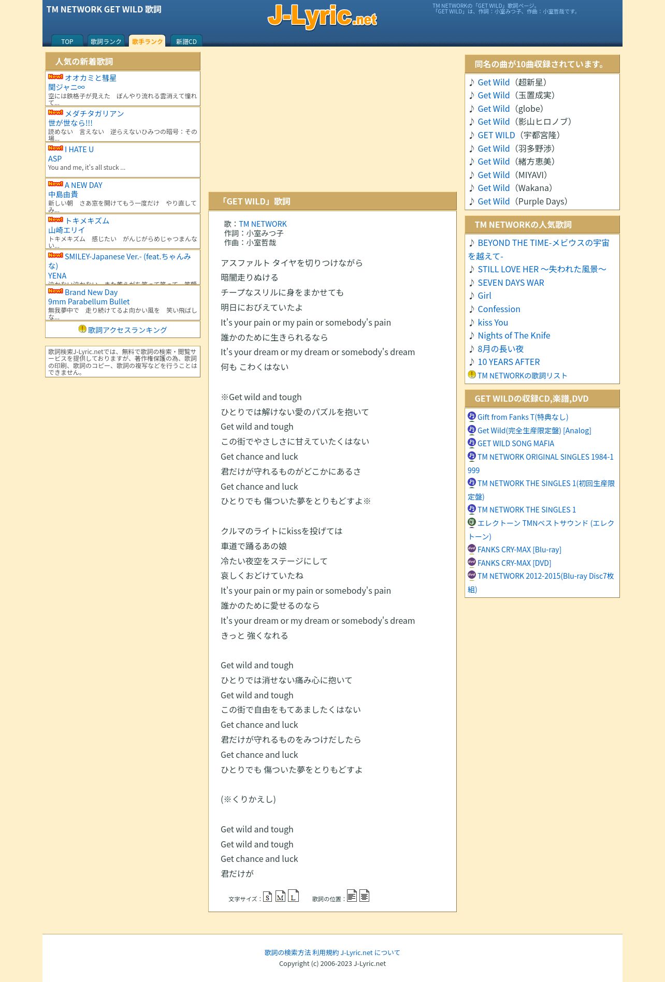The image size is (665, 982).
Task: Set lyrics font size to L
Action: pyautogui.click(x=293, y=896)
